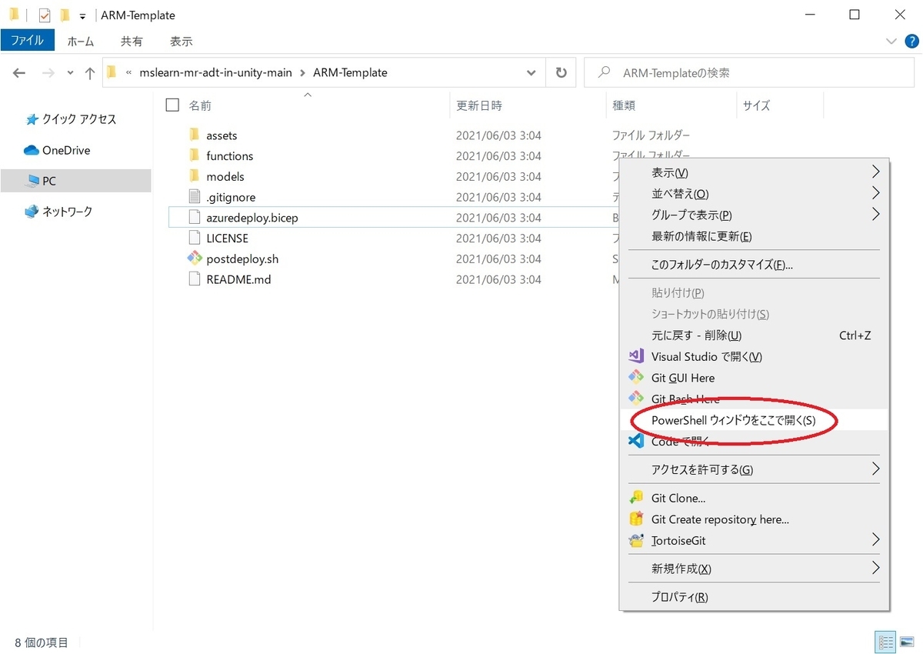Choose このフォルダーのカスタマイズ(F)...
923x654 pixels.
click(x=754, y=265)
